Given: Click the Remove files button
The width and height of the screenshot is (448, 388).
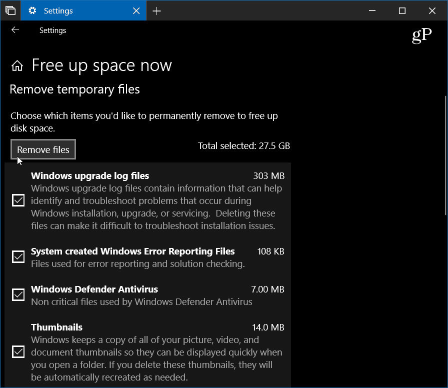Looking at the screenshot, I should pyautogui.click(x=43, y=149).
